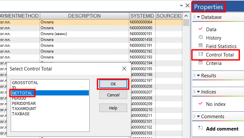This screenshot has width=244, height=138.
Task: Click the History clock icon
Action: (201, 37)
